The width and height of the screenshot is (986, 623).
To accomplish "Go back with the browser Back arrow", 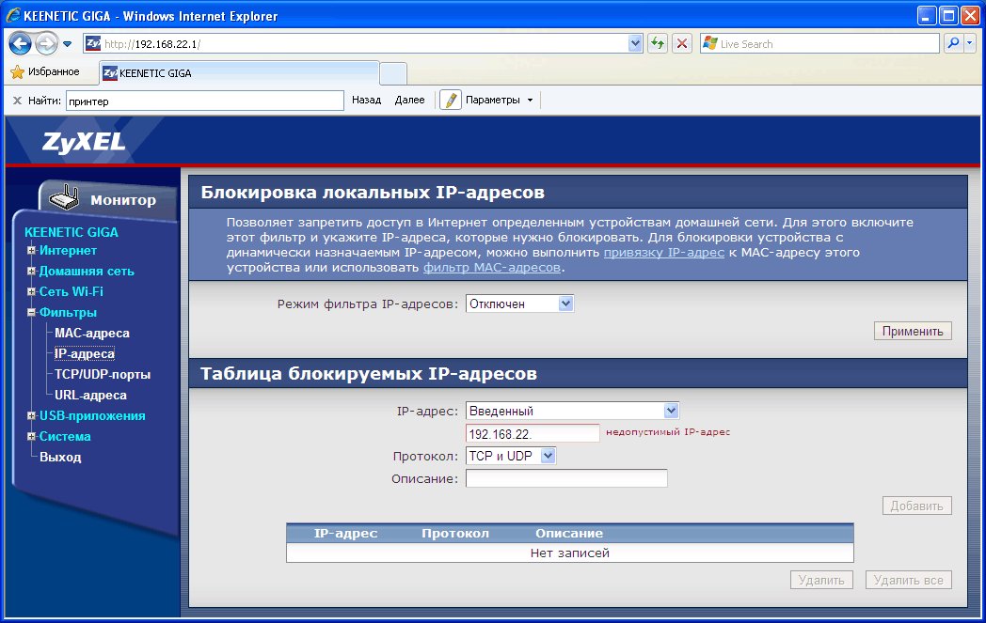I will (x=20, y=44).
